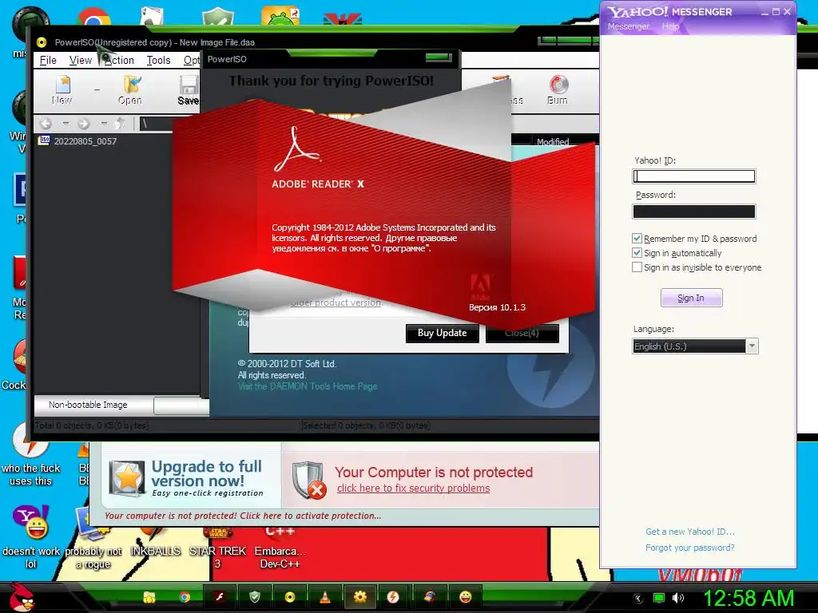Click the Password input field
This screenshot has width=818, height=613.
tap(693, 211)
